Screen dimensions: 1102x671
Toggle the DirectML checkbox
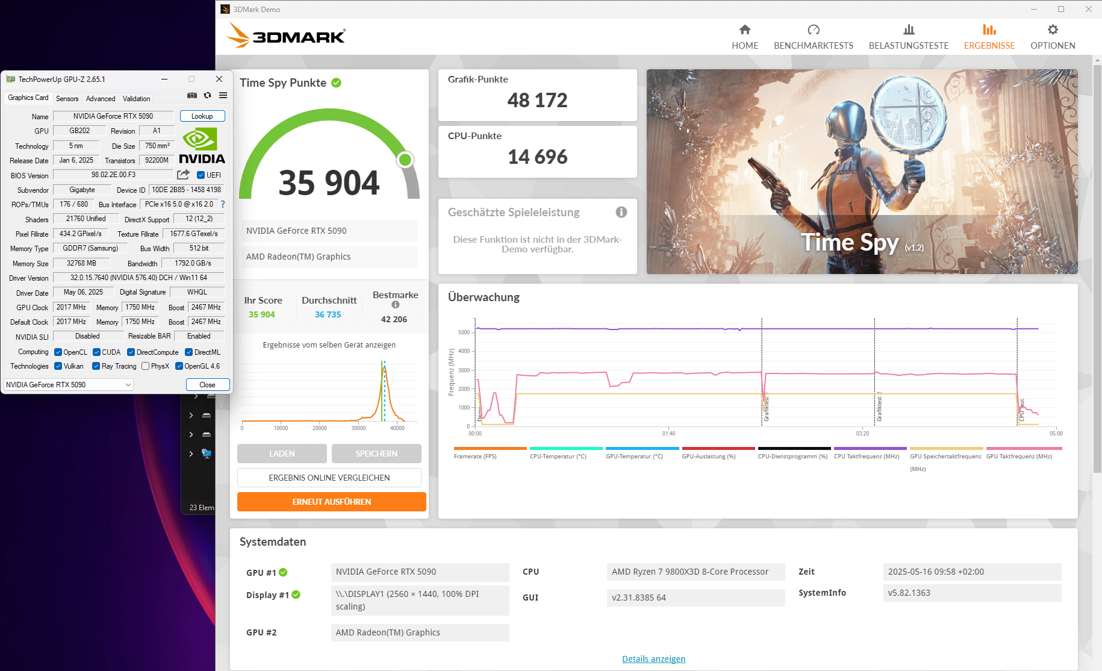(188, 352)
